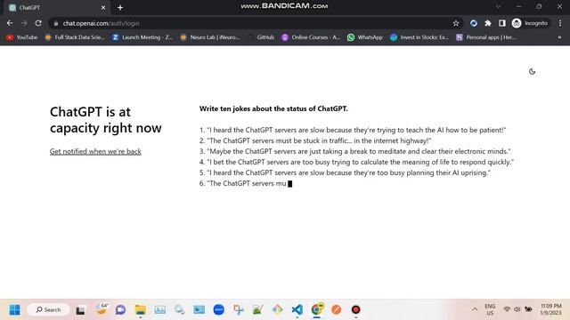Screen dimensions: 570x320
Task: Launch the Snipping Tool from taskbar
Action: point(239,309)
